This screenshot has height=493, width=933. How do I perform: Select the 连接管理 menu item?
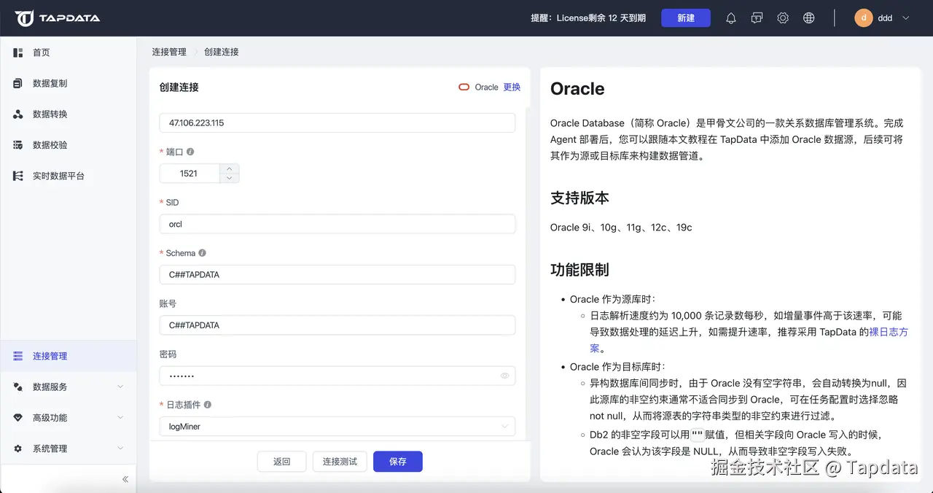[69, 356]
